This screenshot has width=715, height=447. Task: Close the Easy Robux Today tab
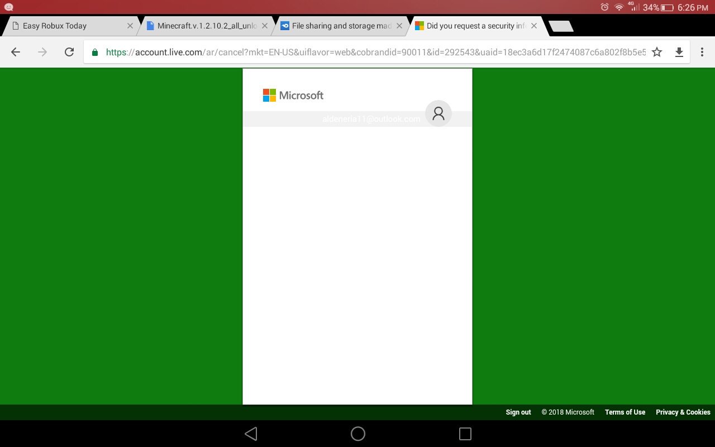point(130,26)
